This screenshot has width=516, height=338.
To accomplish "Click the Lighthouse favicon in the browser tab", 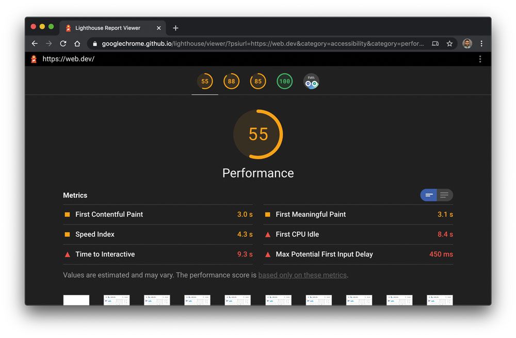I will point(67,28).
